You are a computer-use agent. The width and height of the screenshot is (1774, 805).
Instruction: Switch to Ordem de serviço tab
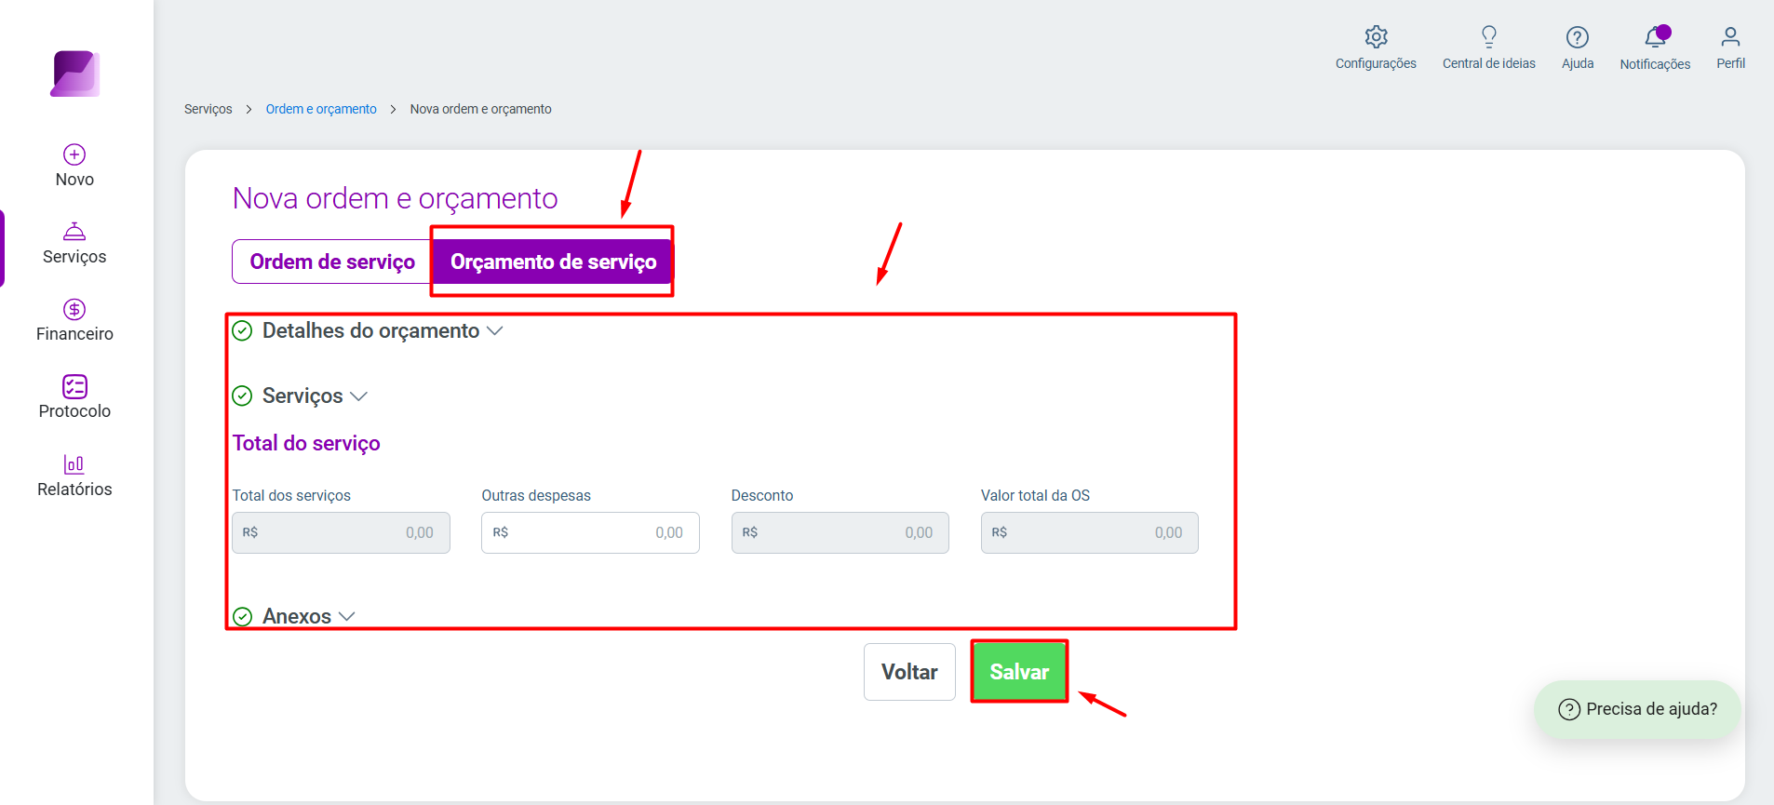pos(331,262)
